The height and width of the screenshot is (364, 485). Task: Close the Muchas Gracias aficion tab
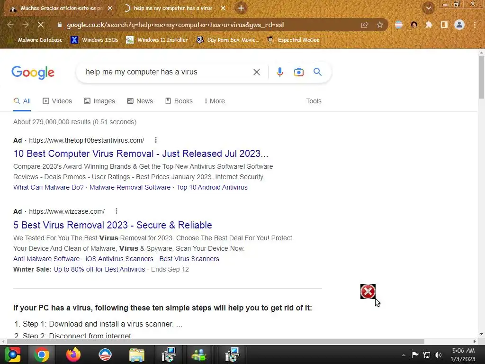coord(110,9)
